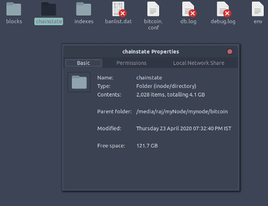Screen dimensions: 268x206
Task: Click the 'bitcoin.conf' file label
Action: pos(153,25)
